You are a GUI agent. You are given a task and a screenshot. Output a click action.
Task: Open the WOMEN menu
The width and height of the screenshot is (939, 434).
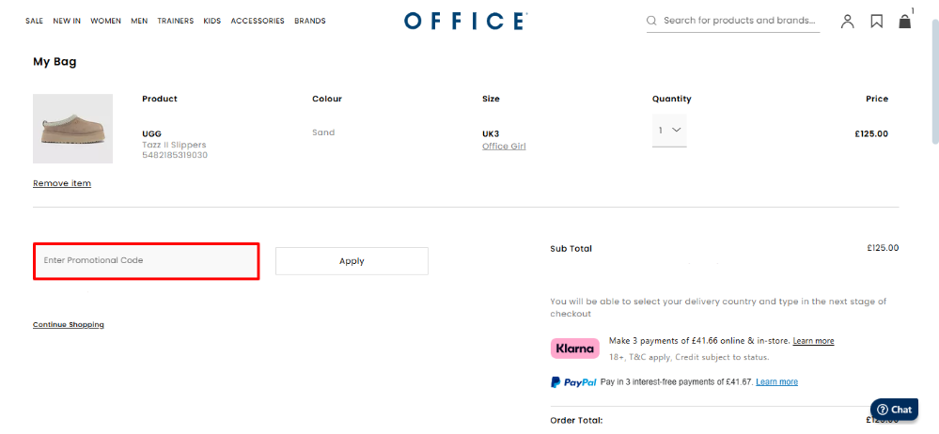coord(106,21)
